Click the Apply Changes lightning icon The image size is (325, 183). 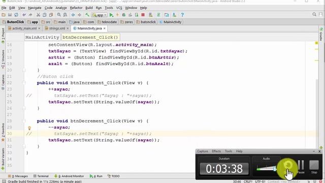(117, 15)
